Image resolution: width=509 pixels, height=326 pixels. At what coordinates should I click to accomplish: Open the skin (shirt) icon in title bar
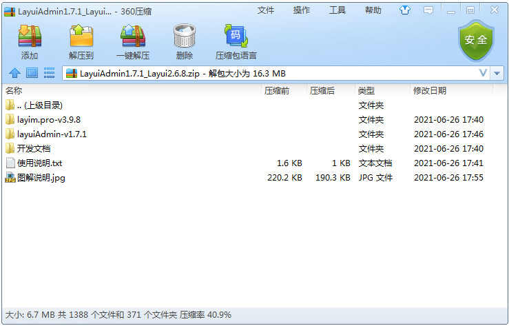pos(404,10)
